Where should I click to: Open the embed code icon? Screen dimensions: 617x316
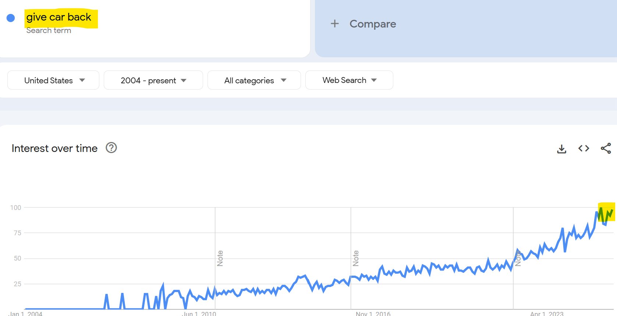tap(584, 148)
